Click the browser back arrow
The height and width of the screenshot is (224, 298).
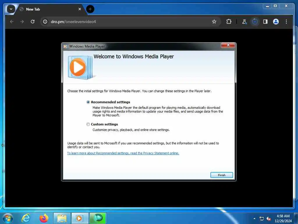[x=12, y=22]
